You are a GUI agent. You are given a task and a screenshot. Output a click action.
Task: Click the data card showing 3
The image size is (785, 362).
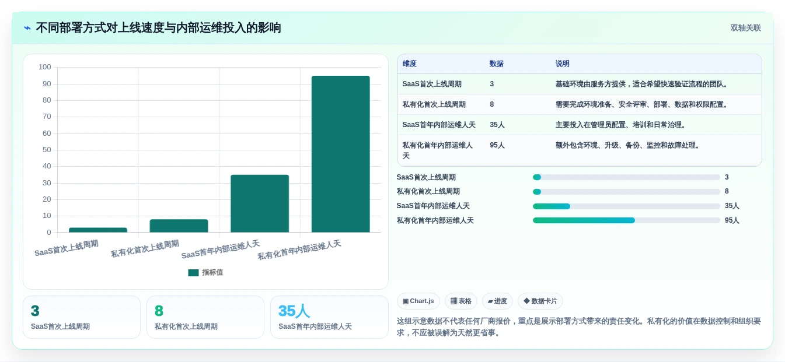[x=82, y=317]
